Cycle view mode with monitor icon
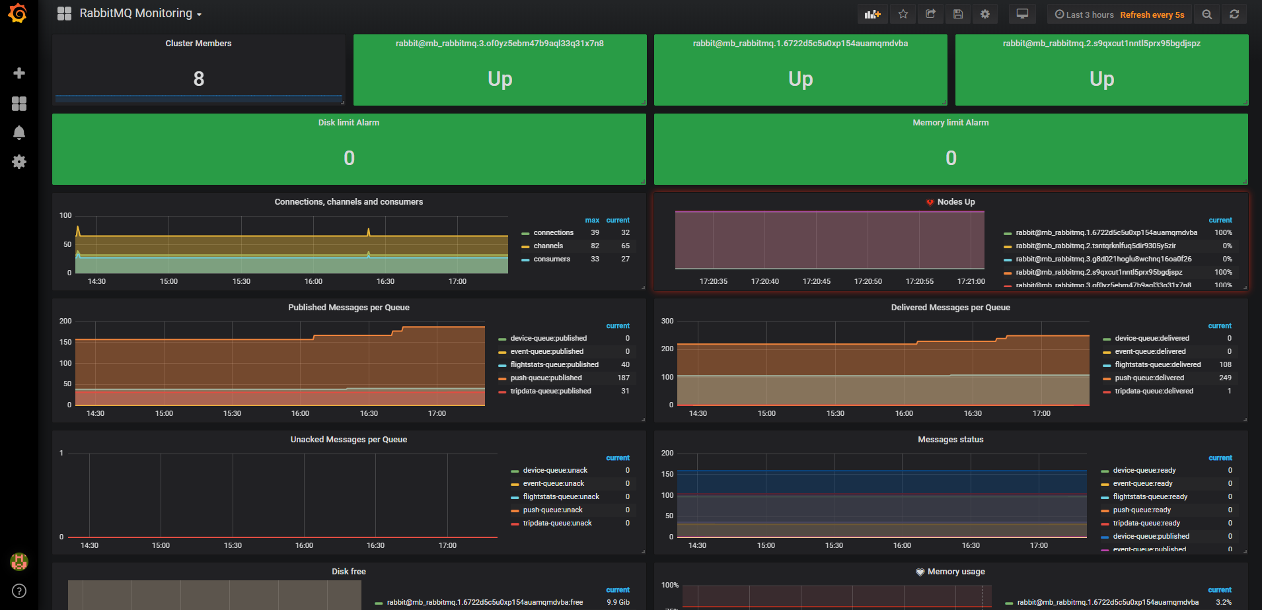The image size is (1262, 610). (1022, 14)
